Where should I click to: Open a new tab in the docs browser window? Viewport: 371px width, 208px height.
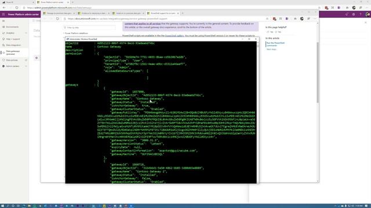tap(183, 13)
